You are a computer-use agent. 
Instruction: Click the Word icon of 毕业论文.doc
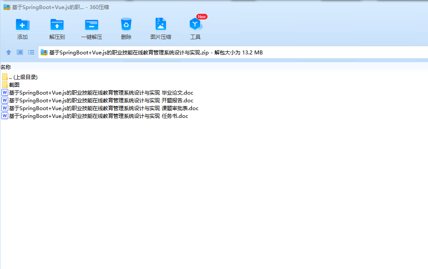coord(5,92)
